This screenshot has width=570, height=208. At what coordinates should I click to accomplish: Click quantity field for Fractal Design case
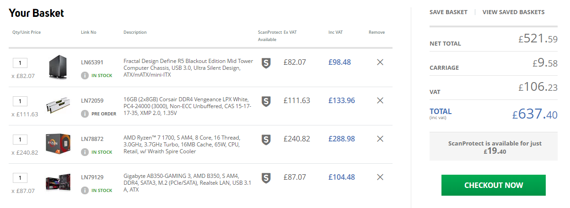[20, 63]
